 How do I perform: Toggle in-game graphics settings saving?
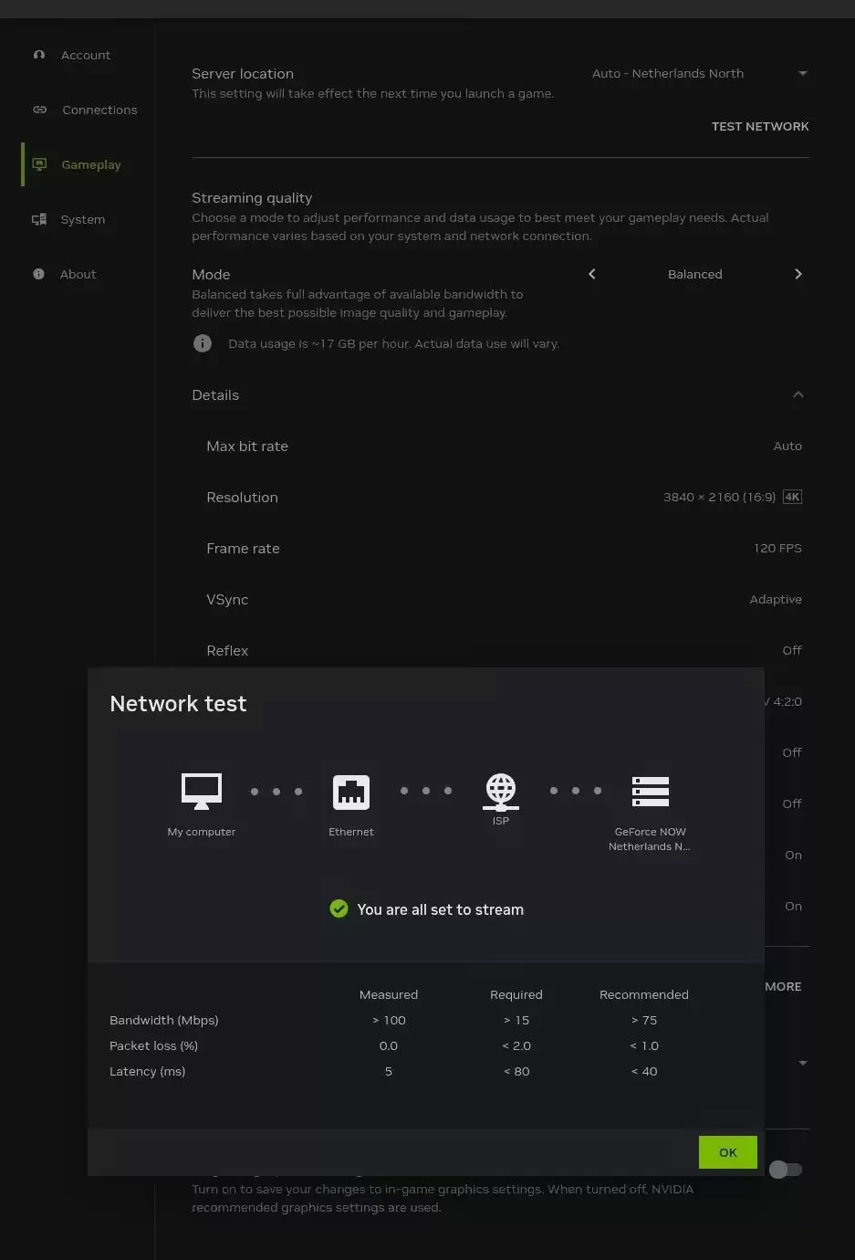[x=786, y=1170]
